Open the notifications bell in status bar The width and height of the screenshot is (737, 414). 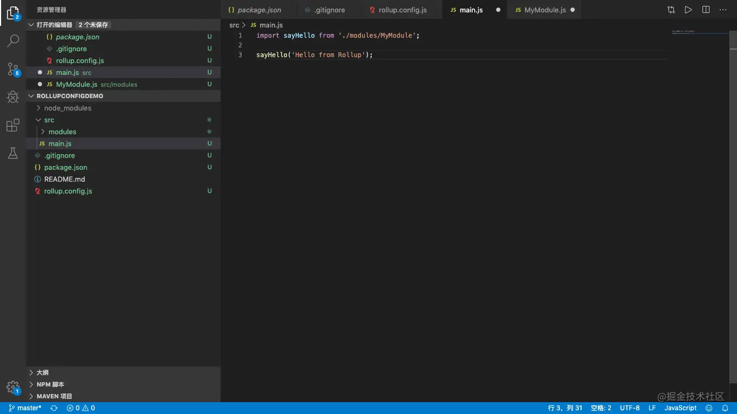(725, 408)
